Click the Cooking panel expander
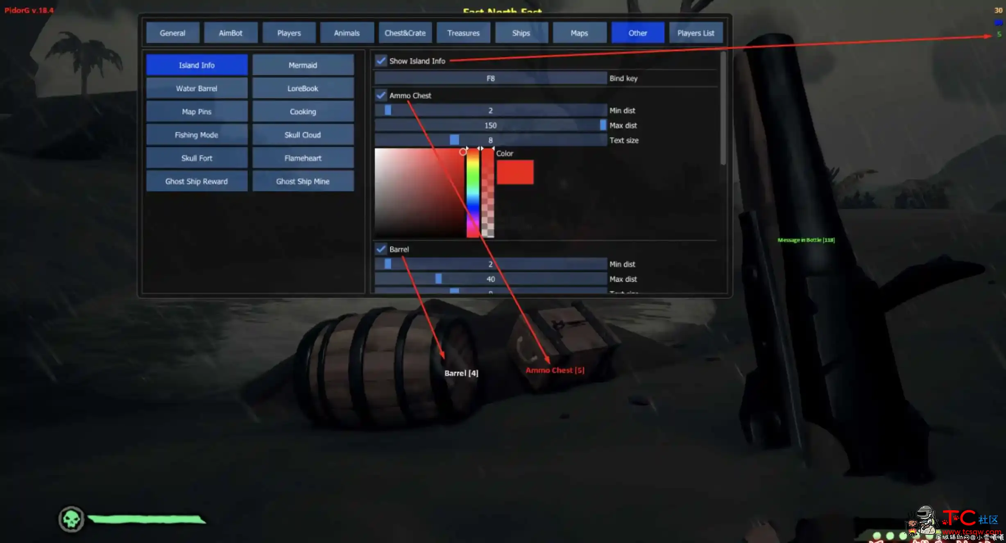This screenshot has width=1006, height=543. 302,112
